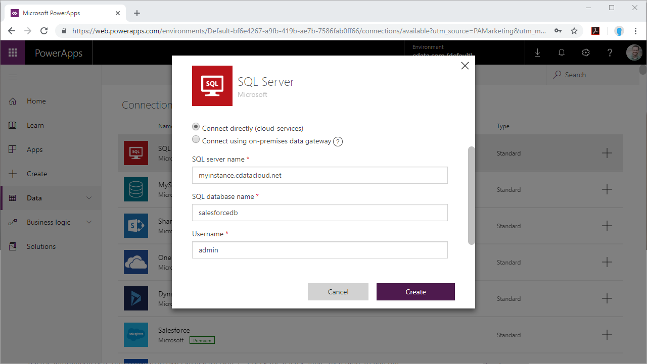Reload the page in the browser
The height and width of the screenshot is (364, 647).
[x=44, y=31]
